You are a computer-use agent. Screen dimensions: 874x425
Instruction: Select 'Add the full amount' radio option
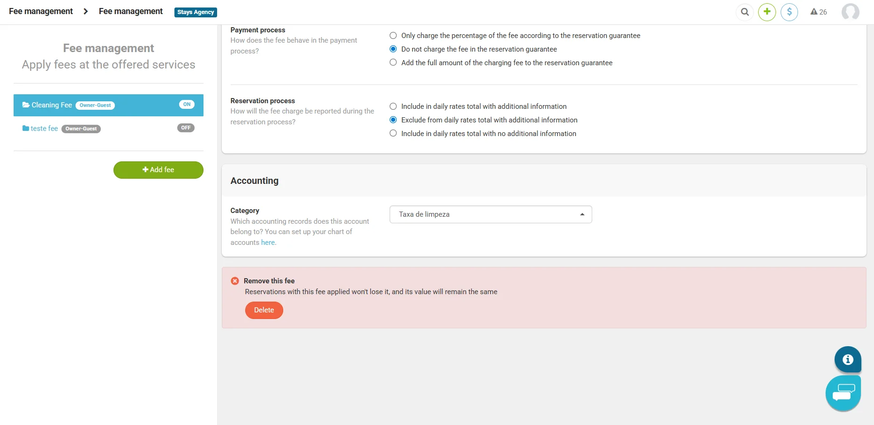tap(393, 63)
